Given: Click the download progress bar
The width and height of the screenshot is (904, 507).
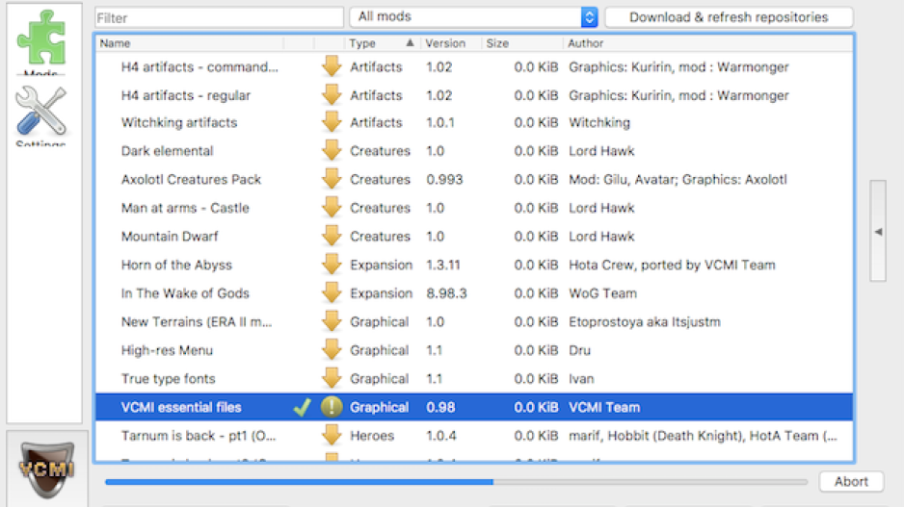Looking at the screenshot, I should coord(456,482).
